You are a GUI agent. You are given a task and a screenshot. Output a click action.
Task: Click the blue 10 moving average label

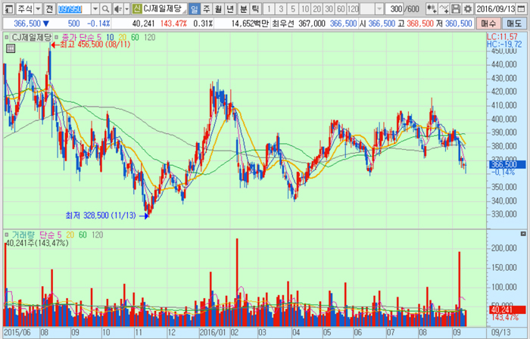tap(110, 38)
